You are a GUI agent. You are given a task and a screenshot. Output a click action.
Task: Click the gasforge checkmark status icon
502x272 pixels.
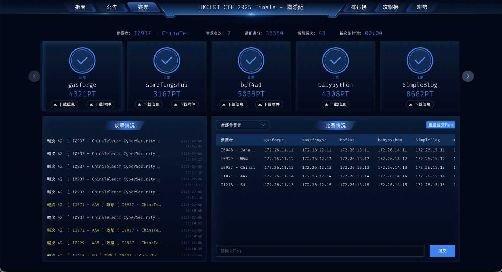coord(82,60)
